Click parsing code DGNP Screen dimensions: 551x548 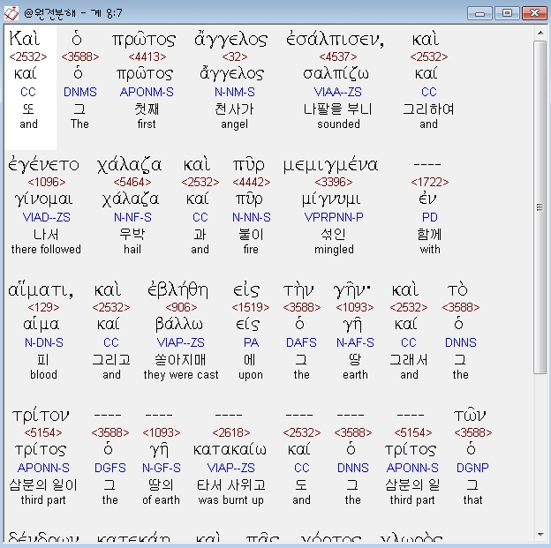tap(472, 468)
